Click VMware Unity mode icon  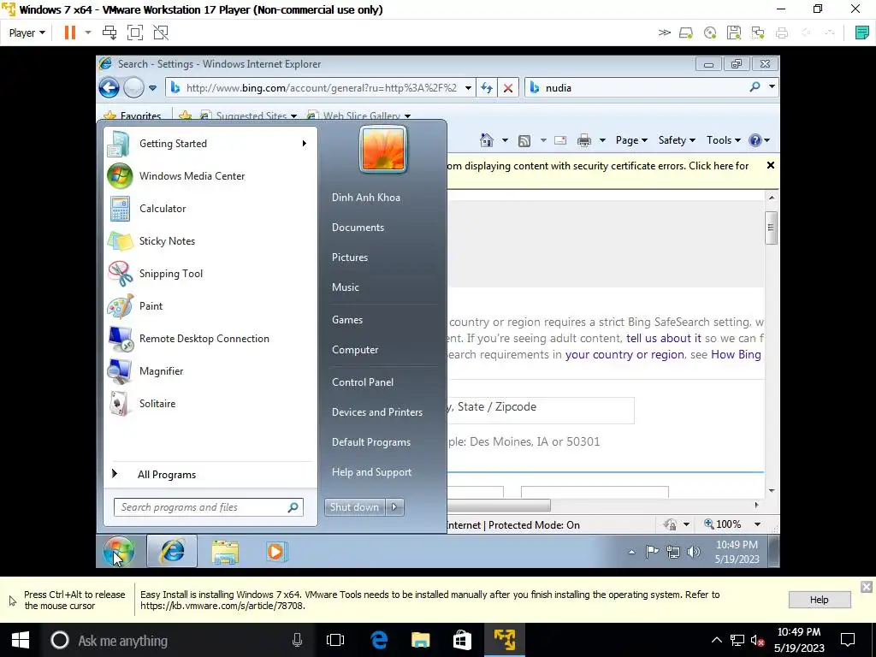click(x=161, y=33)
